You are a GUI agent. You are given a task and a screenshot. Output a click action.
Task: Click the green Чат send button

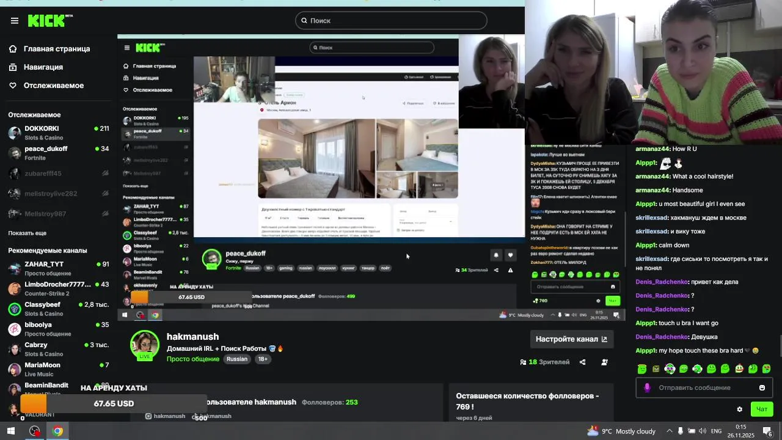(x=762, y=409)
